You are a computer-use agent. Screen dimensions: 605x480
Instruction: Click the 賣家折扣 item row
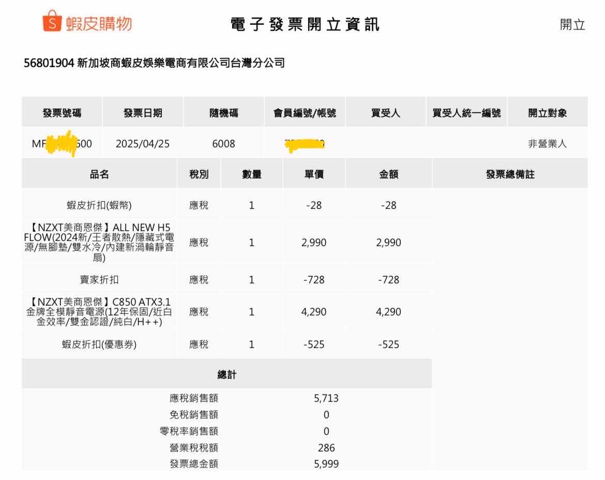point(99,280)
